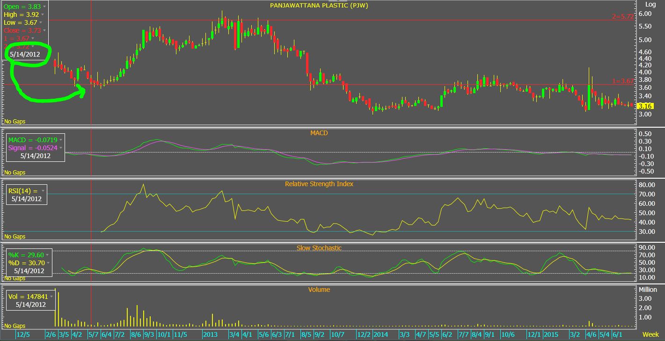Open the dropdown arrow beside Low = 3.67

pos(41,22)
